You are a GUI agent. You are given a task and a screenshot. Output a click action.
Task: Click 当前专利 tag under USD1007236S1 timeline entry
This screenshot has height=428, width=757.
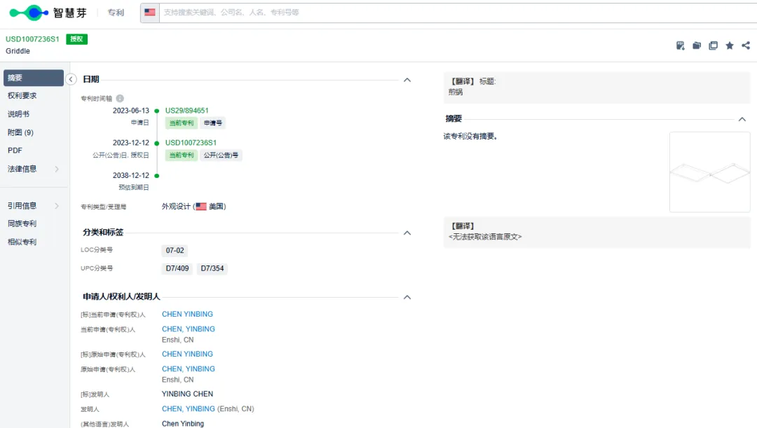point(181,155)
